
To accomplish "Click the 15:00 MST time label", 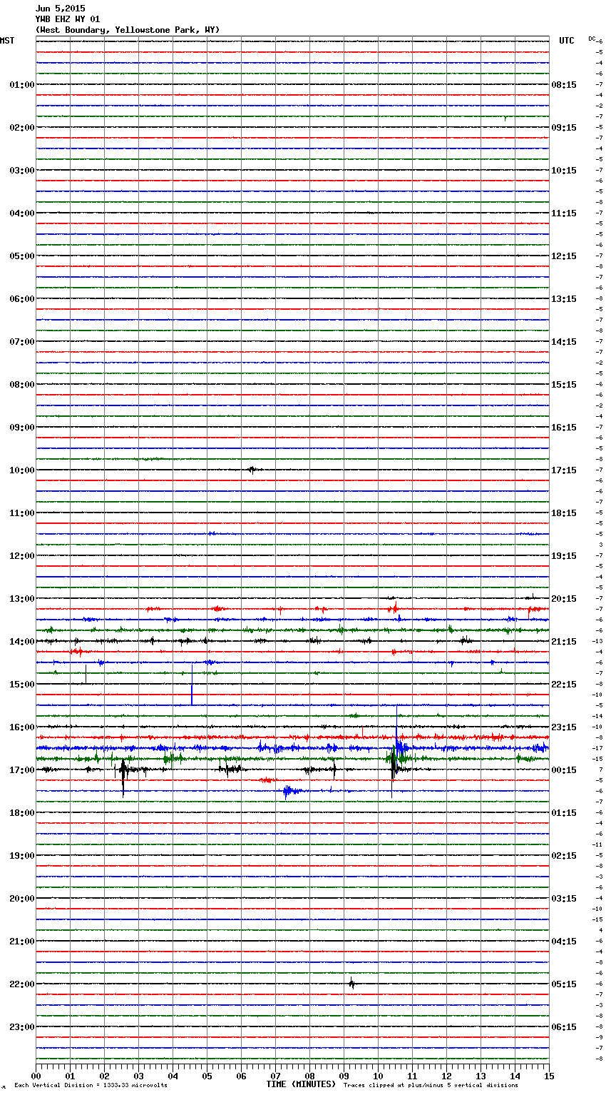I will (21, 685).
